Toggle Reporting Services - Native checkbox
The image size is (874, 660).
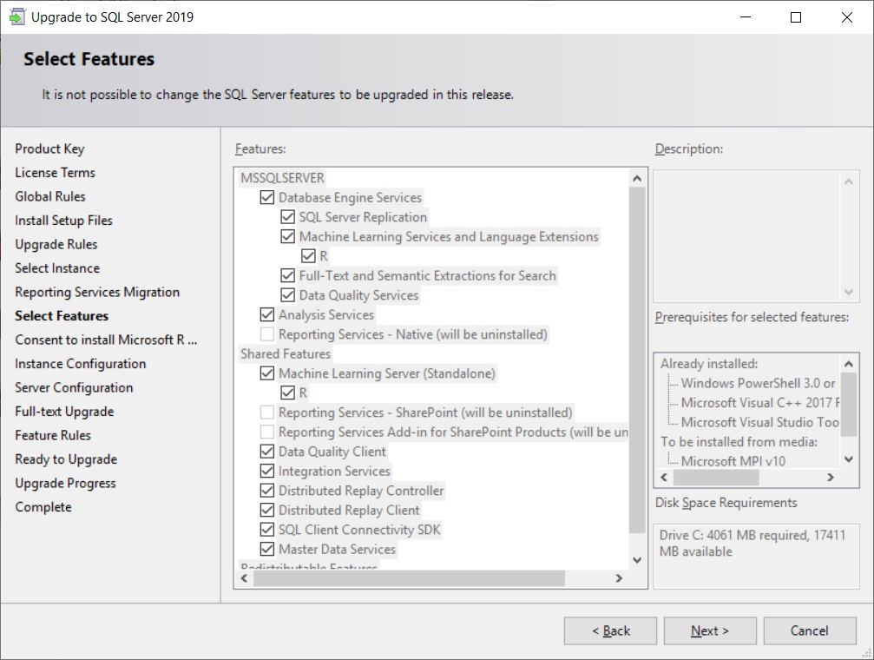click(267, 334)
